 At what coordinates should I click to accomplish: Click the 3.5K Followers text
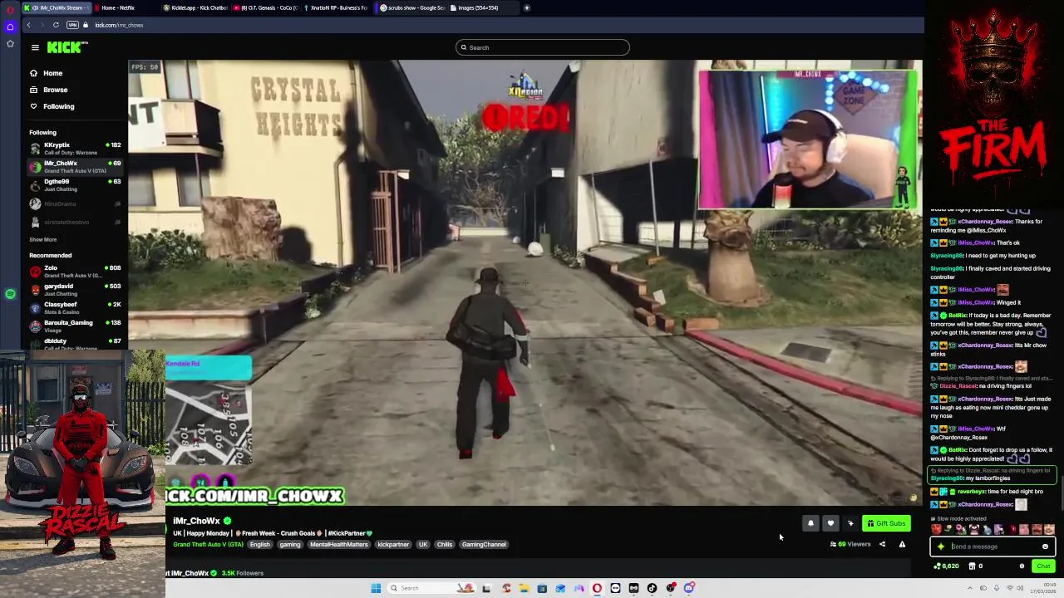pyautogui.click(x=243, y=573)
